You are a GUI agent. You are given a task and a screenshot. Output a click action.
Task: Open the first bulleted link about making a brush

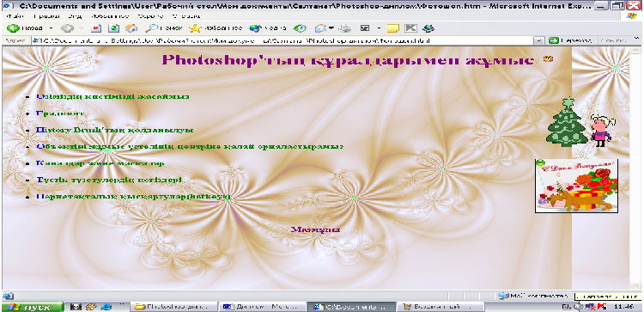113,96
